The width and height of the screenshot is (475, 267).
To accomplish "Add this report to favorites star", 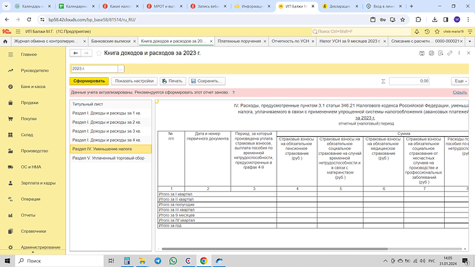I will click(x=98, y=53).
